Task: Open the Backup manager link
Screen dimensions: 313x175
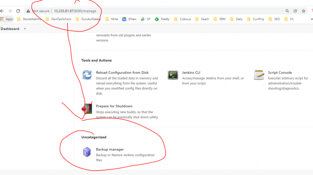Action: click(x=110, y=150)
